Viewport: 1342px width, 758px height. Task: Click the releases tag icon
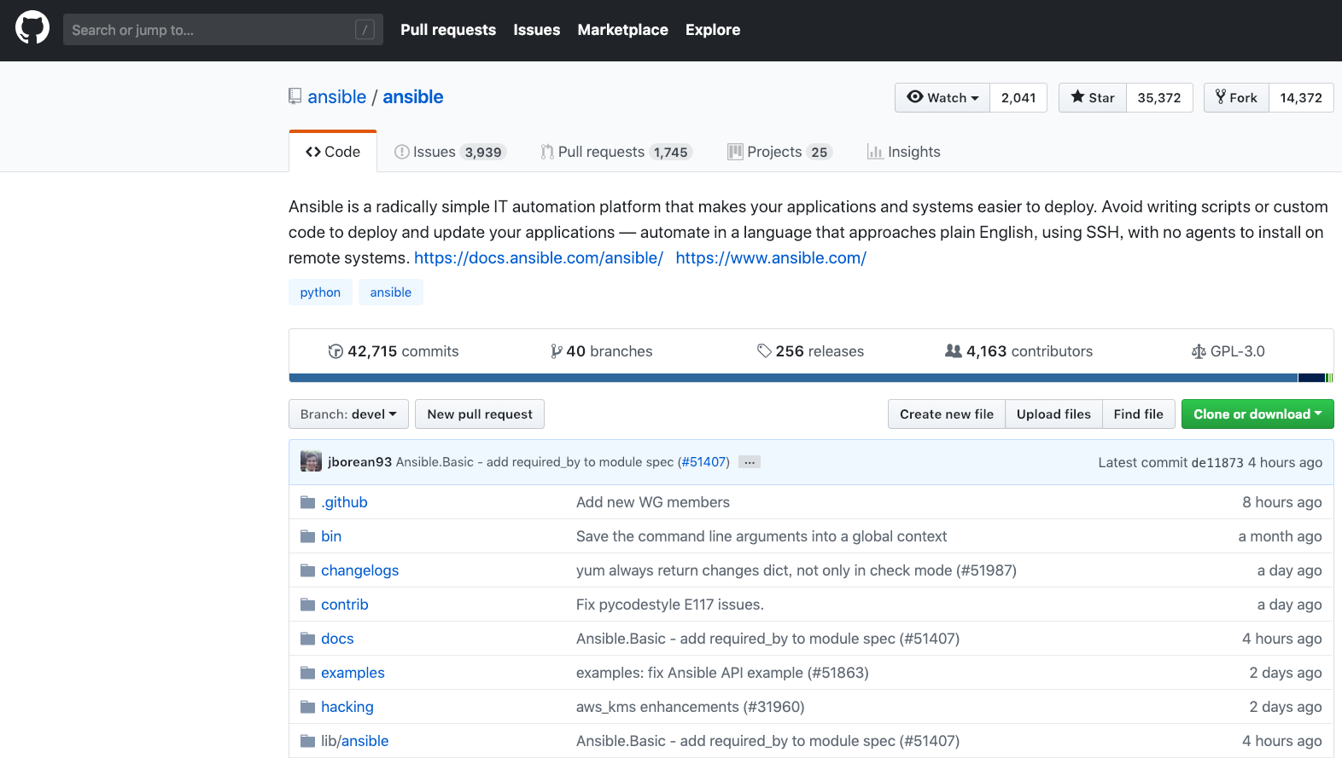[764, 350]
